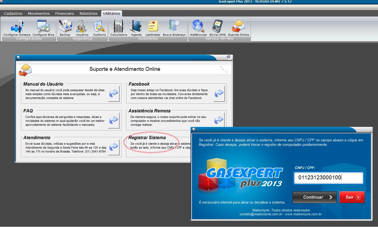Click the Acessórios group label
Screen dimensions: 378x227
coord(148,38)
